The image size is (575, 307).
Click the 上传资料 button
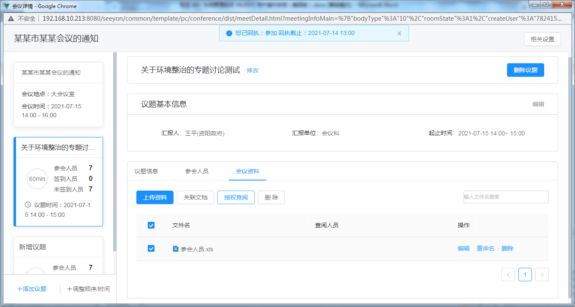(x=155, y=197)
